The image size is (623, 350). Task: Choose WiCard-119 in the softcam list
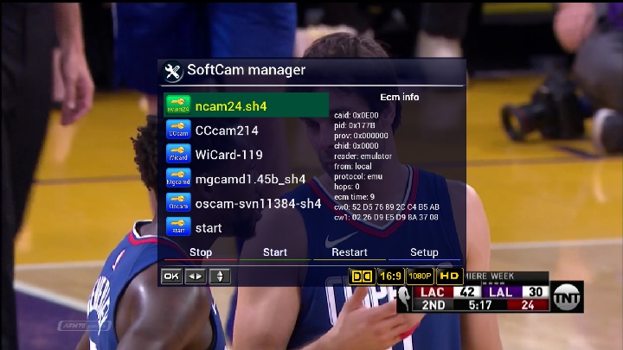[246, 154]
